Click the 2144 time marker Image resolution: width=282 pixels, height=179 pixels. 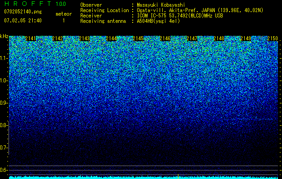(111, 38)
